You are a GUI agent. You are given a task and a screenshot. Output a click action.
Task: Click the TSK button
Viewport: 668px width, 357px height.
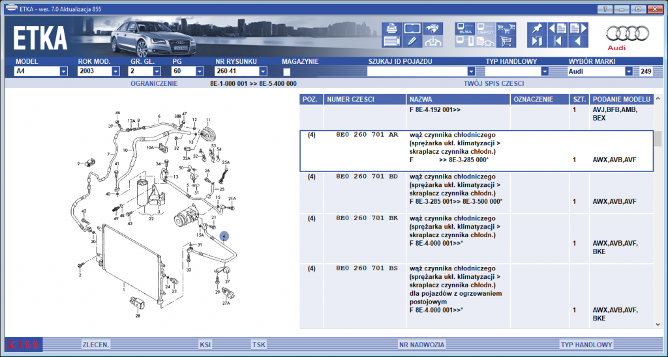[258, 345]
